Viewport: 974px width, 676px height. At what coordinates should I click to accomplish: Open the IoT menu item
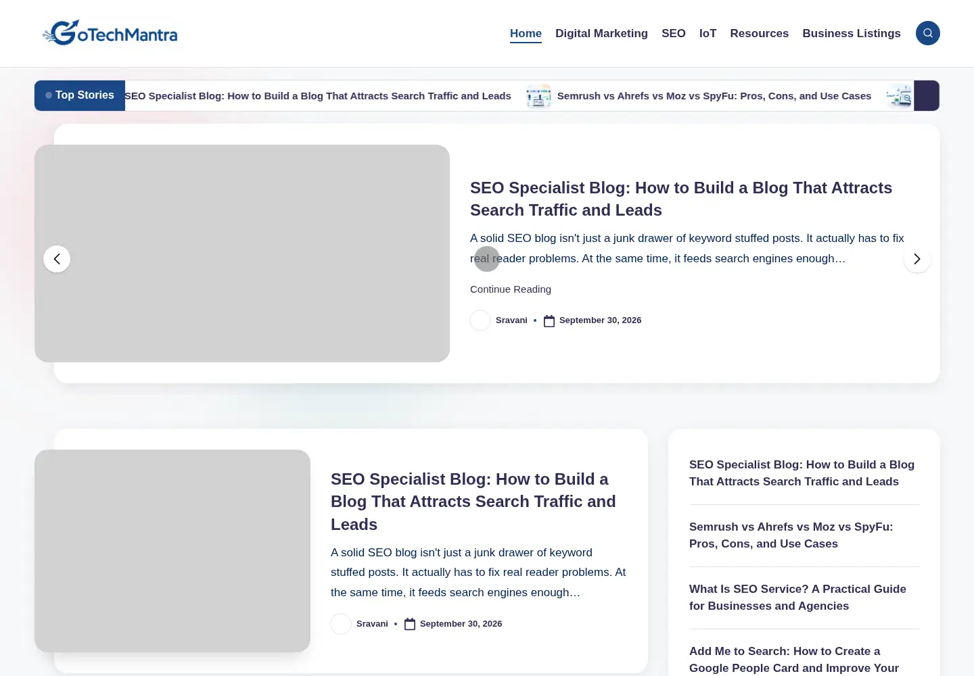pyautogui.click(x=708, y=33)
